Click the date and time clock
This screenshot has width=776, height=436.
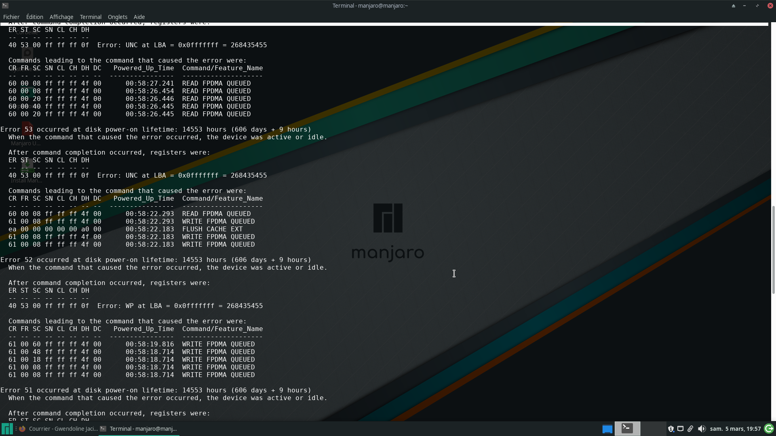[735, 429]
